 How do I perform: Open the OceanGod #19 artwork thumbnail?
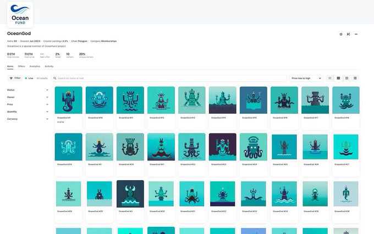(68, 147)
